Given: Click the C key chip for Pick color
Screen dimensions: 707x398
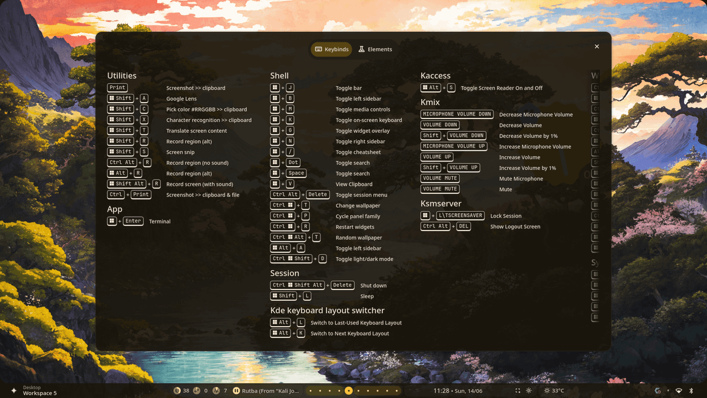Looking at the screenshot, I should (x=144, y=109).
